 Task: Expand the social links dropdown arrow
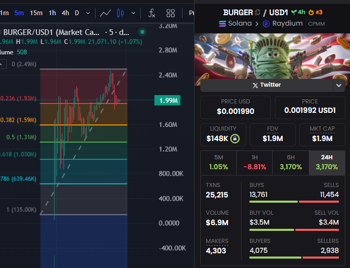[339, 85]
